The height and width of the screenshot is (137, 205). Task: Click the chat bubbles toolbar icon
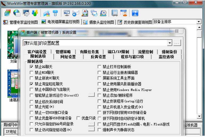[94, 13]
